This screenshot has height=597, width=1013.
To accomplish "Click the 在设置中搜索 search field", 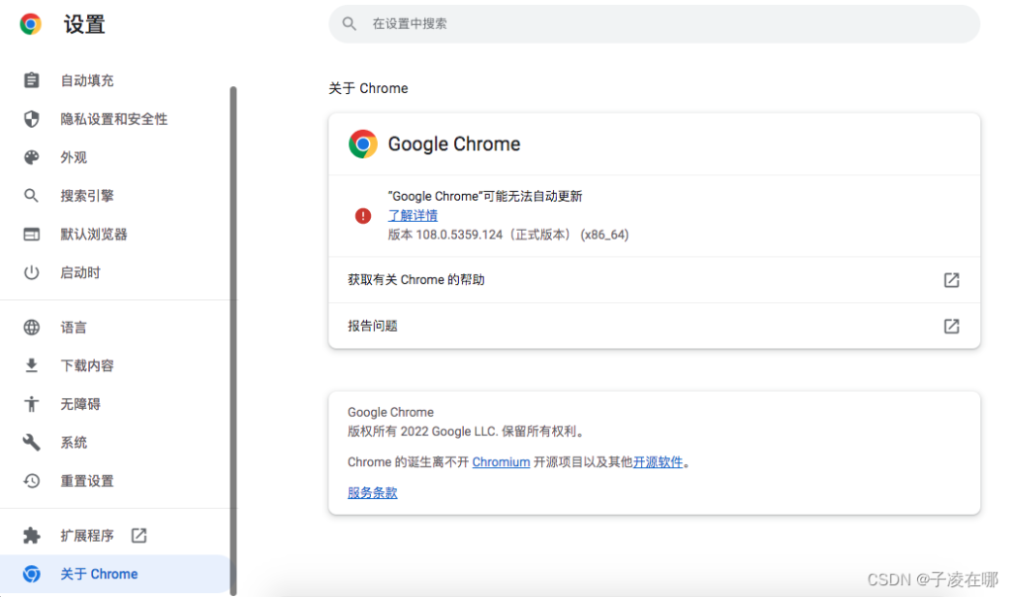I will [655, 24].
